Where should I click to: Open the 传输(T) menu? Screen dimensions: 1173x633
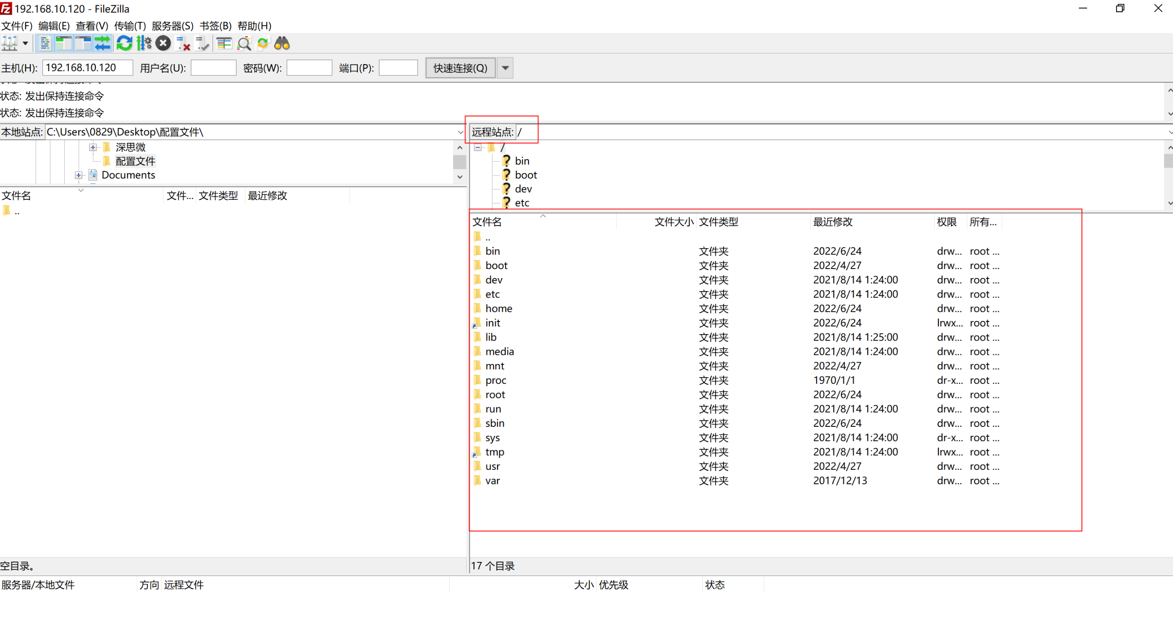130,26
